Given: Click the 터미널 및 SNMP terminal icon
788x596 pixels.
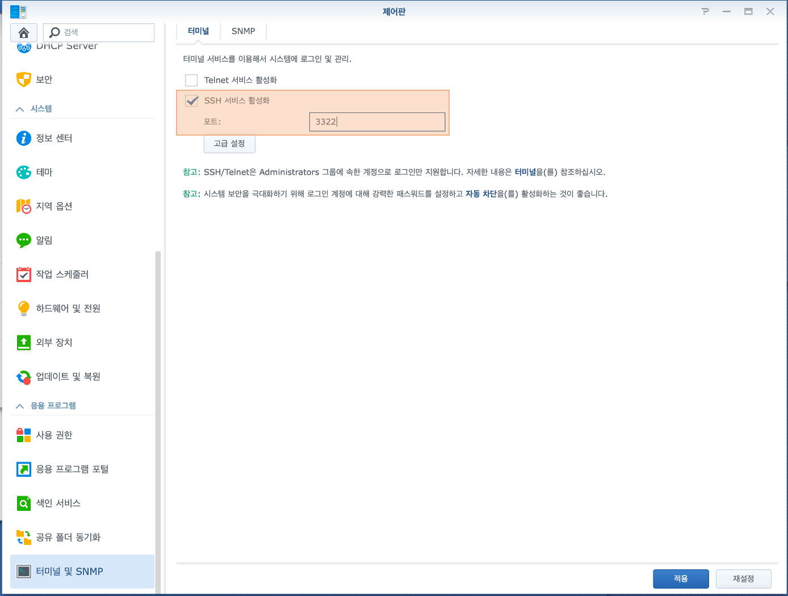Looking at the screenshot, I should click(x=24, y=571).
